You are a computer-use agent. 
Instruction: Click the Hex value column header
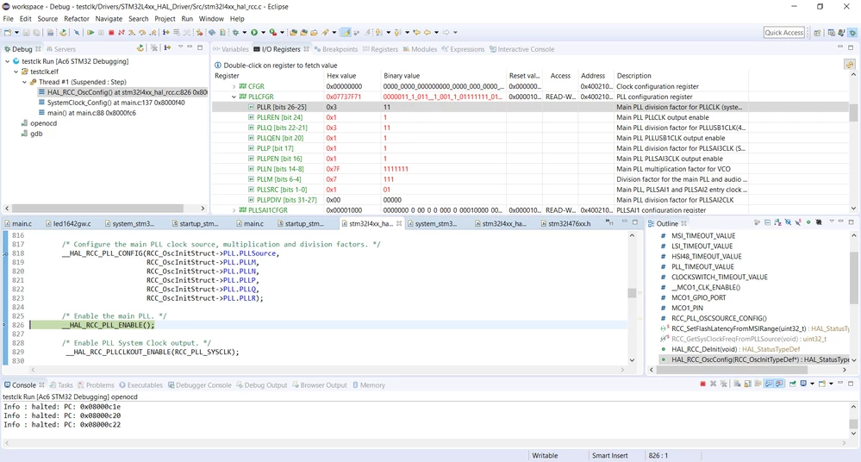[341, 76]
